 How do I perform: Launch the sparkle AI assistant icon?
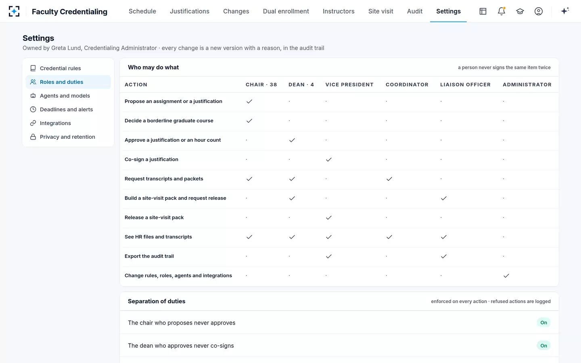[565, 11]
